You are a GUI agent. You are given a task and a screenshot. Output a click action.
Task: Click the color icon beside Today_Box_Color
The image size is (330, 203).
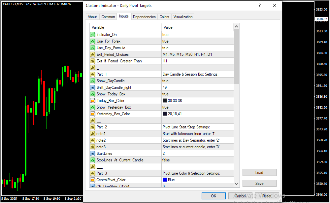(93, 101)
